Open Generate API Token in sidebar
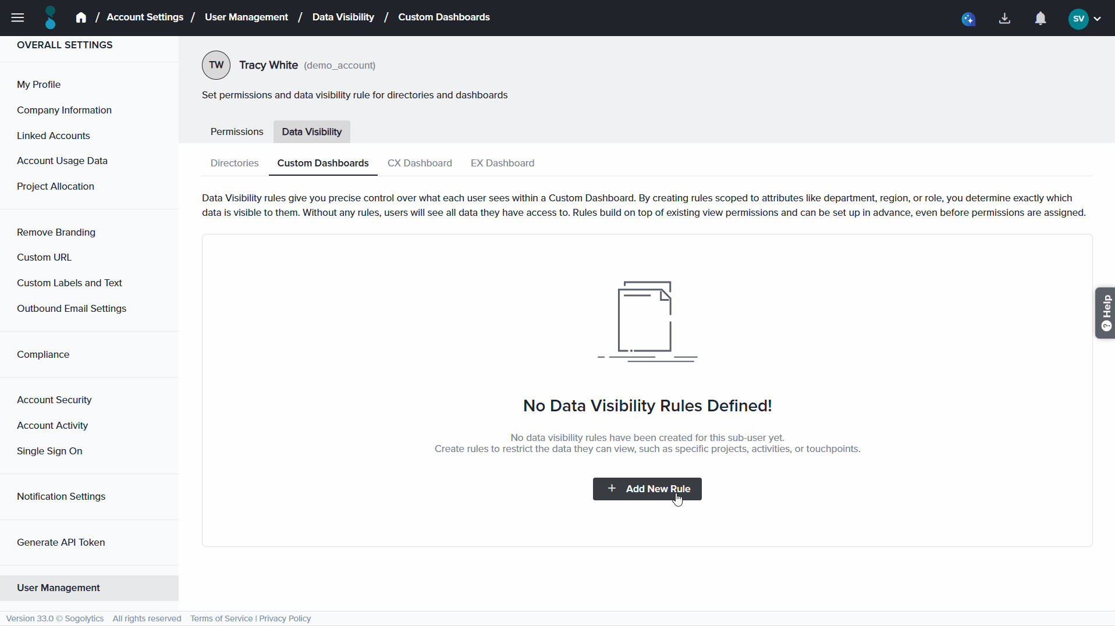This screenshot has width=1115, height=626. [x=61, y=542]
